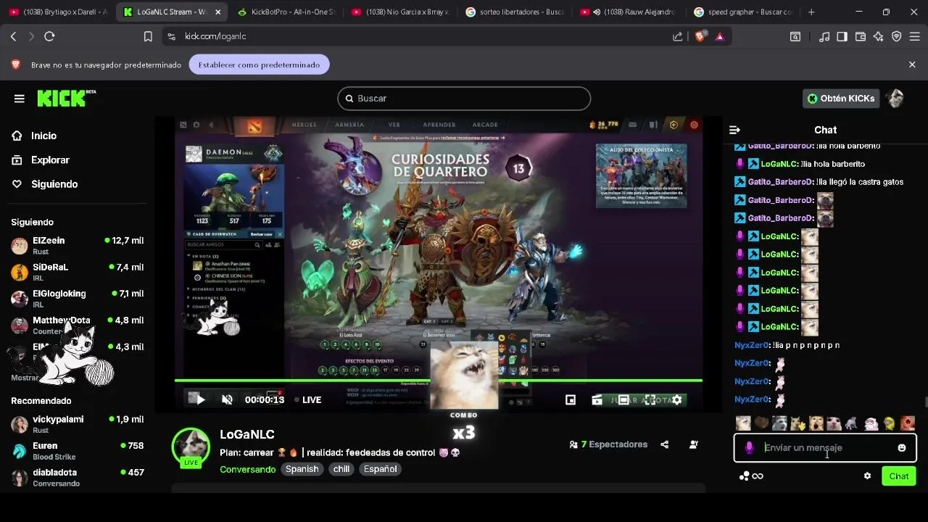
Task: Share the stream with share icon
Action: [665, 444]
